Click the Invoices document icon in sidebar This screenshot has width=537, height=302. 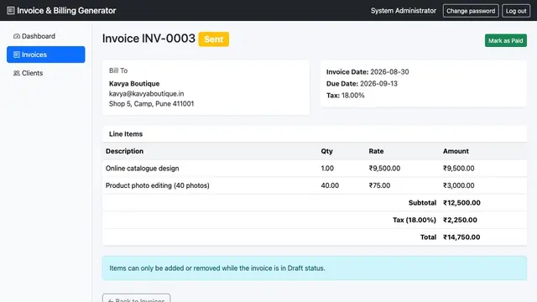click(x=17, y=55)
